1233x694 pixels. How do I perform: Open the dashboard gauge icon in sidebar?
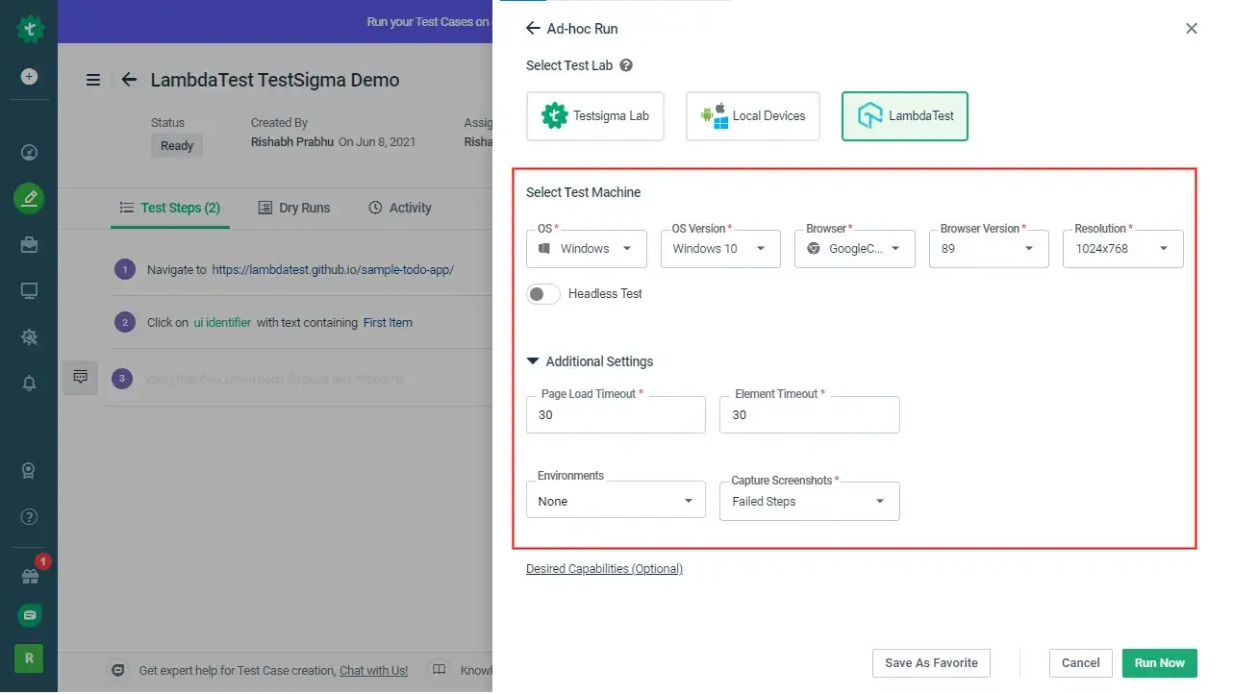point(29,152)
